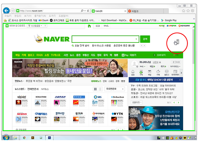Click the notification bell icon in profile panel
Image resolution: width=198 pixels, height=142 pixels.
pyautogui.click(x=133, y=73)
